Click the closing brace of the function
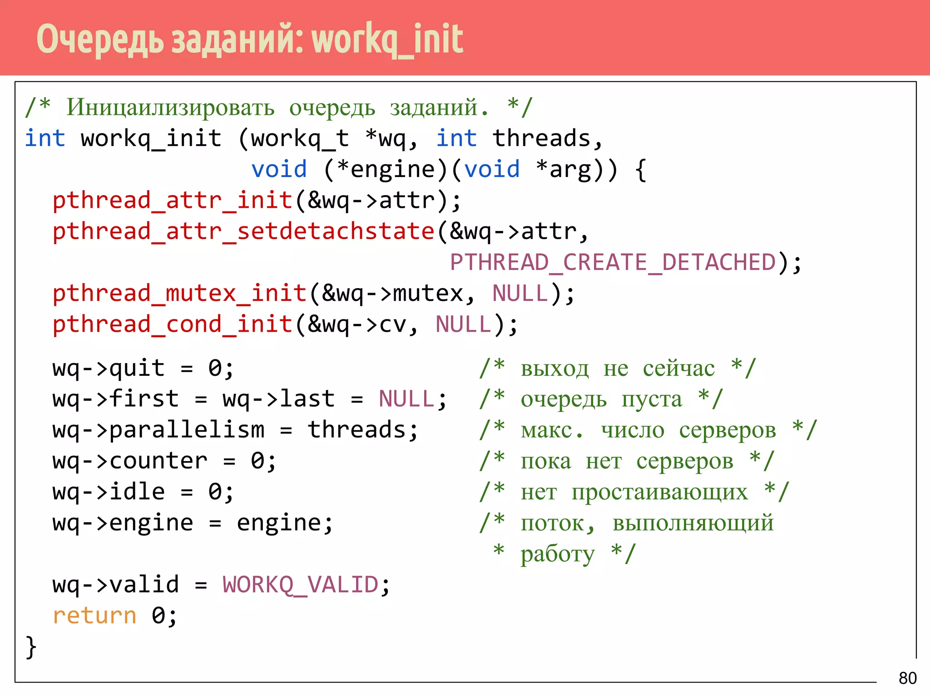This screenshot has height=697, width=930. pyautogui.click(x=31, y=647)
